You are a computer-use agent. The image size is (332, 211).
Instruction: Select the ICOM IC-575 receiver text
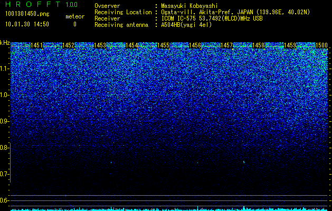click(212, 18)
